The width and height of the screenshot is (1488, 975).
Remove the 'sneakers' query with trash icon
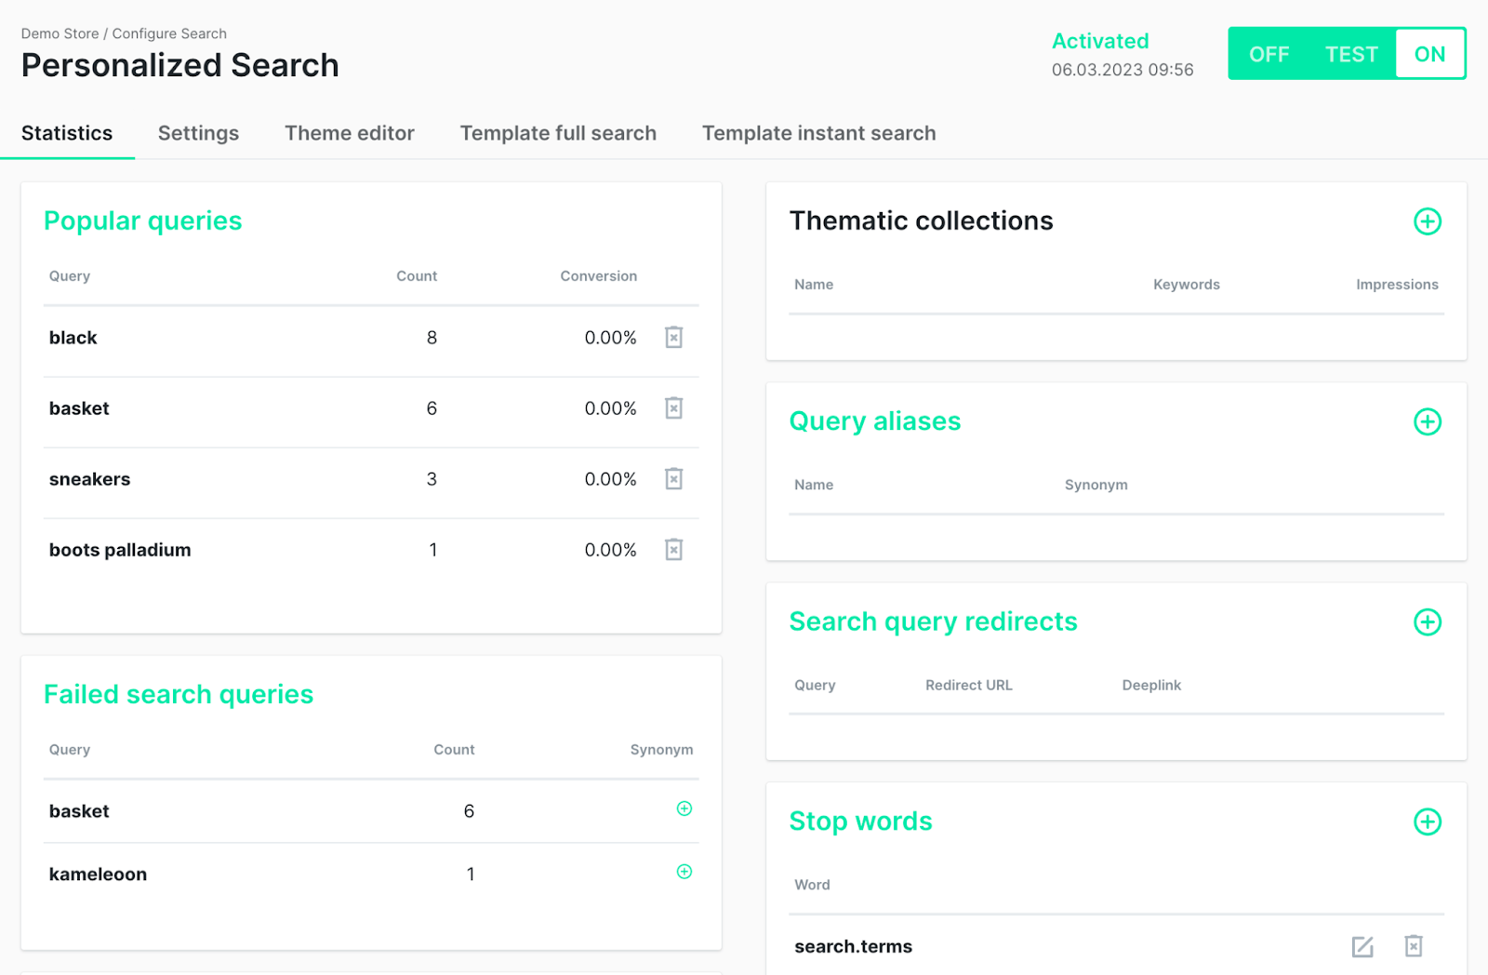tap(673, 478)
